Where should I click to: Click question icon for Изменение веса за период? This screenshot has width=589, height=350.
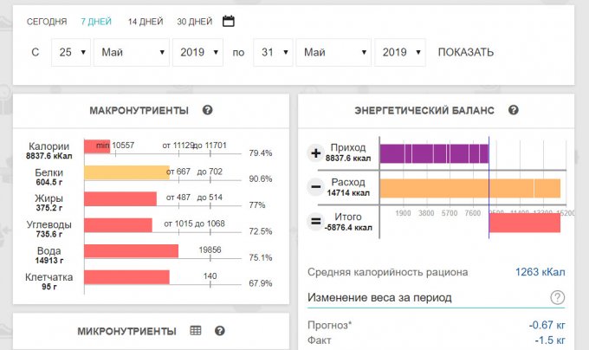(557, 298)
